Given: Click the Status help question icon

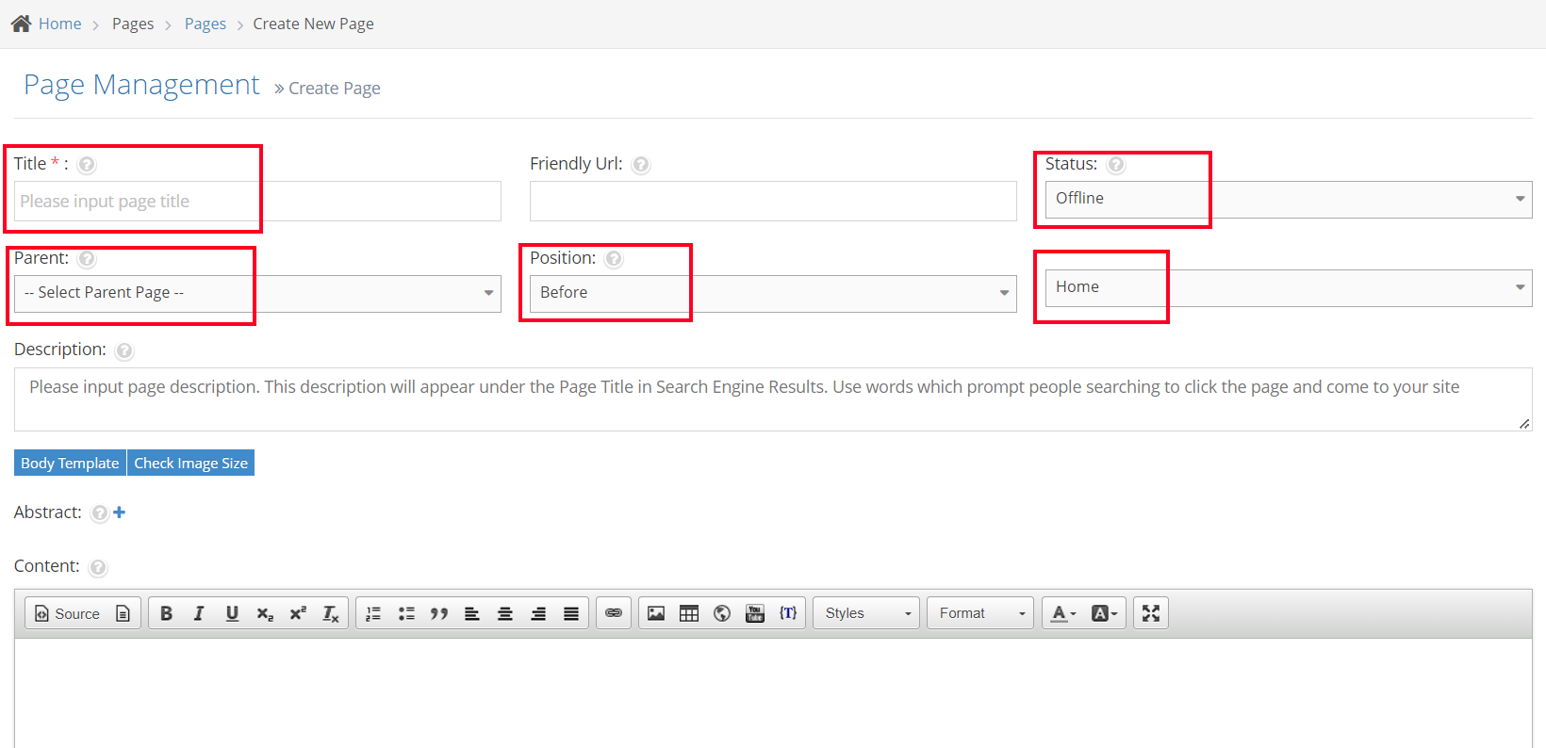Looking at the screenshot, I should coord(1116,165).
